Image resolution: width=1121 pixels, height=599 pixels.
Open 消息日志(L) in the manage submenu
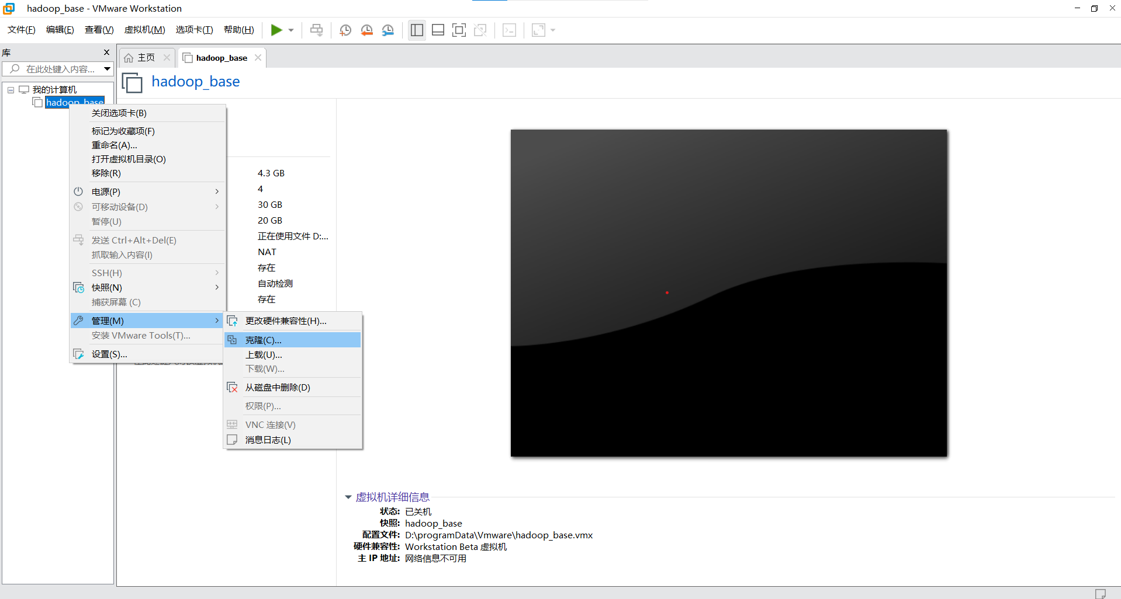point(293,440)
